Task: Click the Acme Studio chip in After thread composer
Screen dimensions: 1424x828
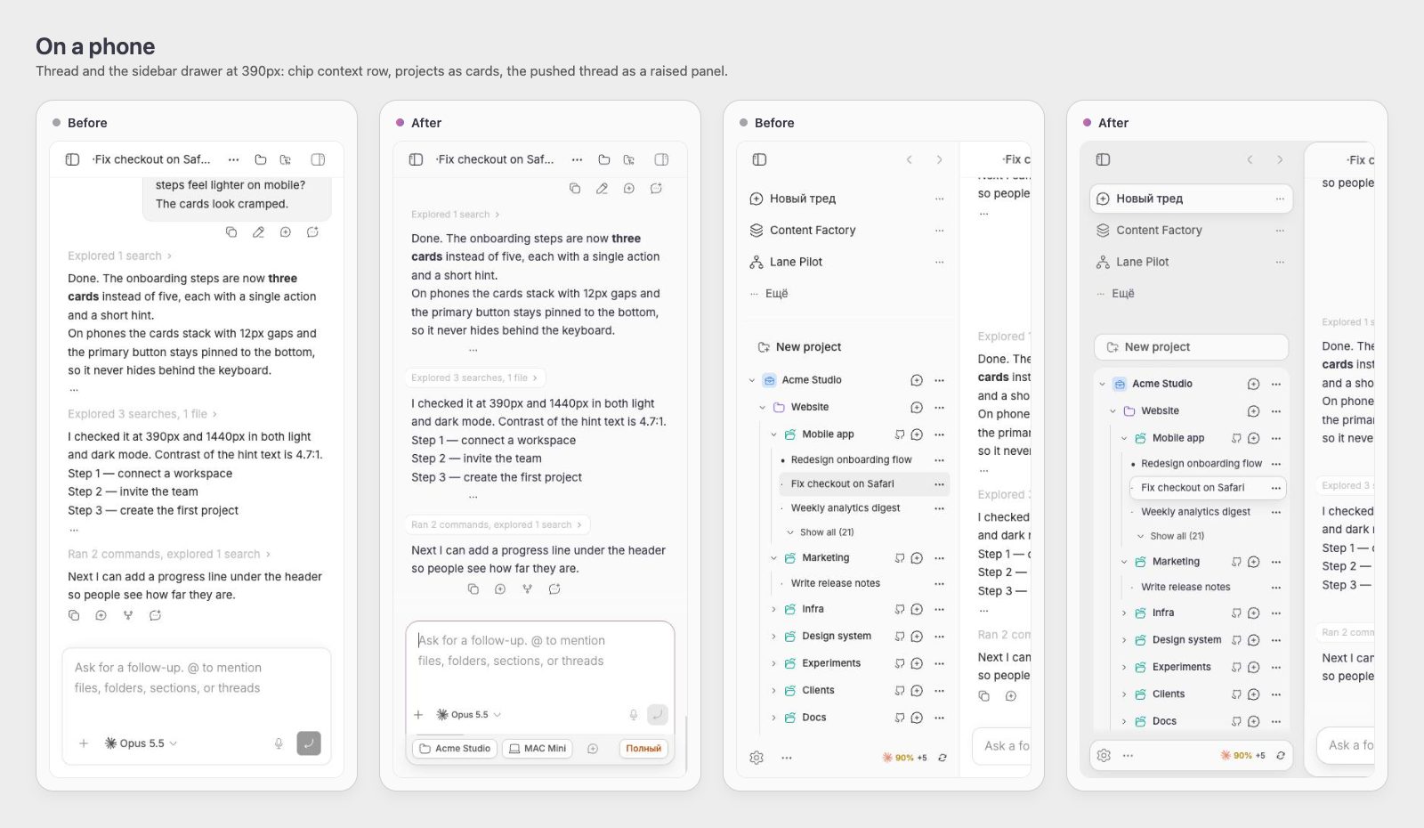Action: (x=455, y=749)
